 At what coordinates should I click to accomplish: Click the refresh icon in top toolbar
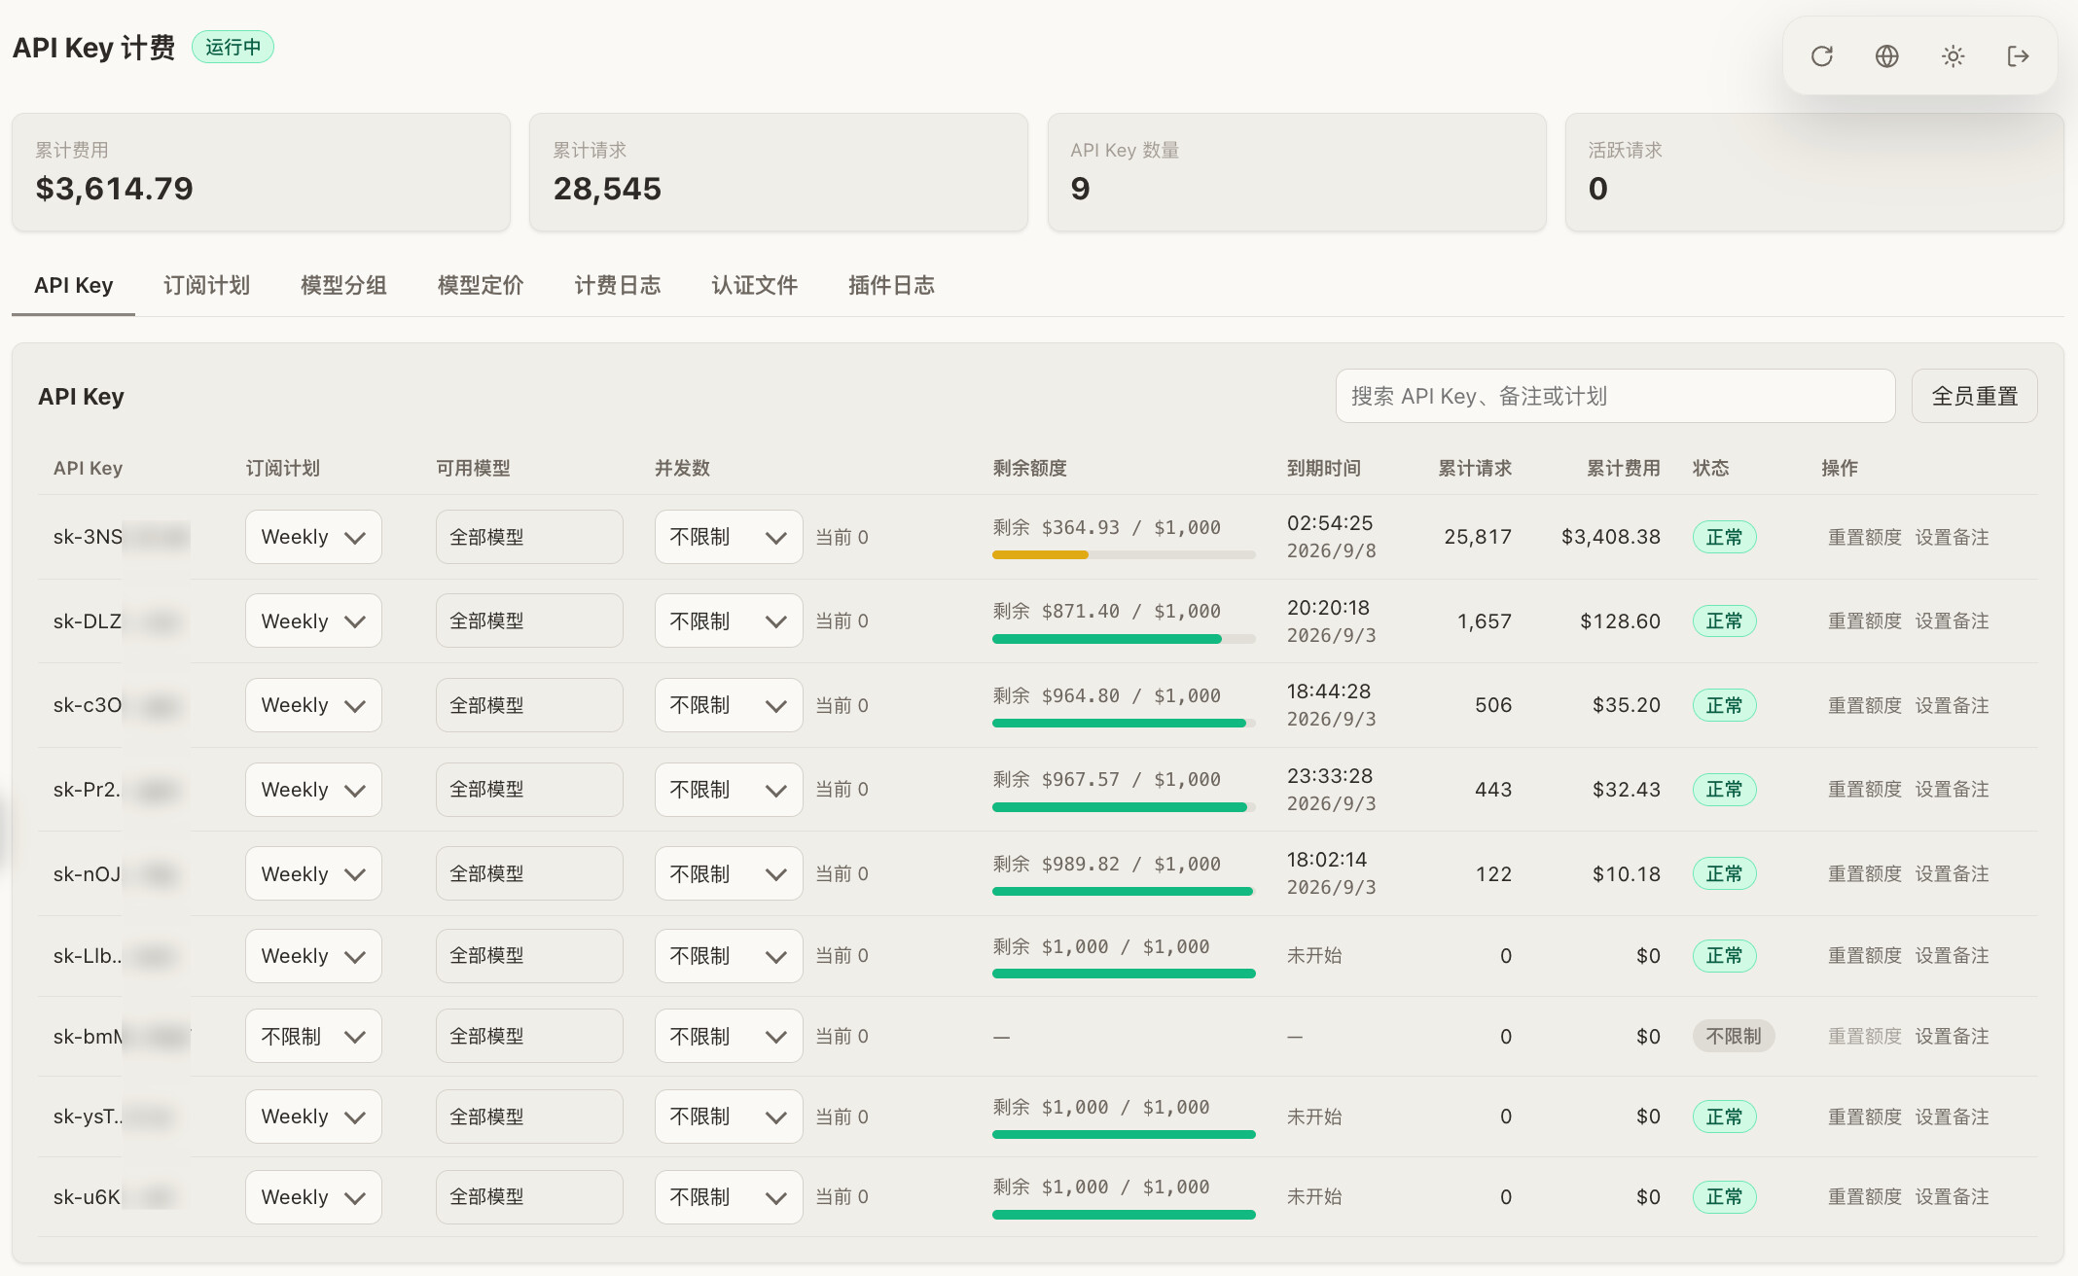1822,56
